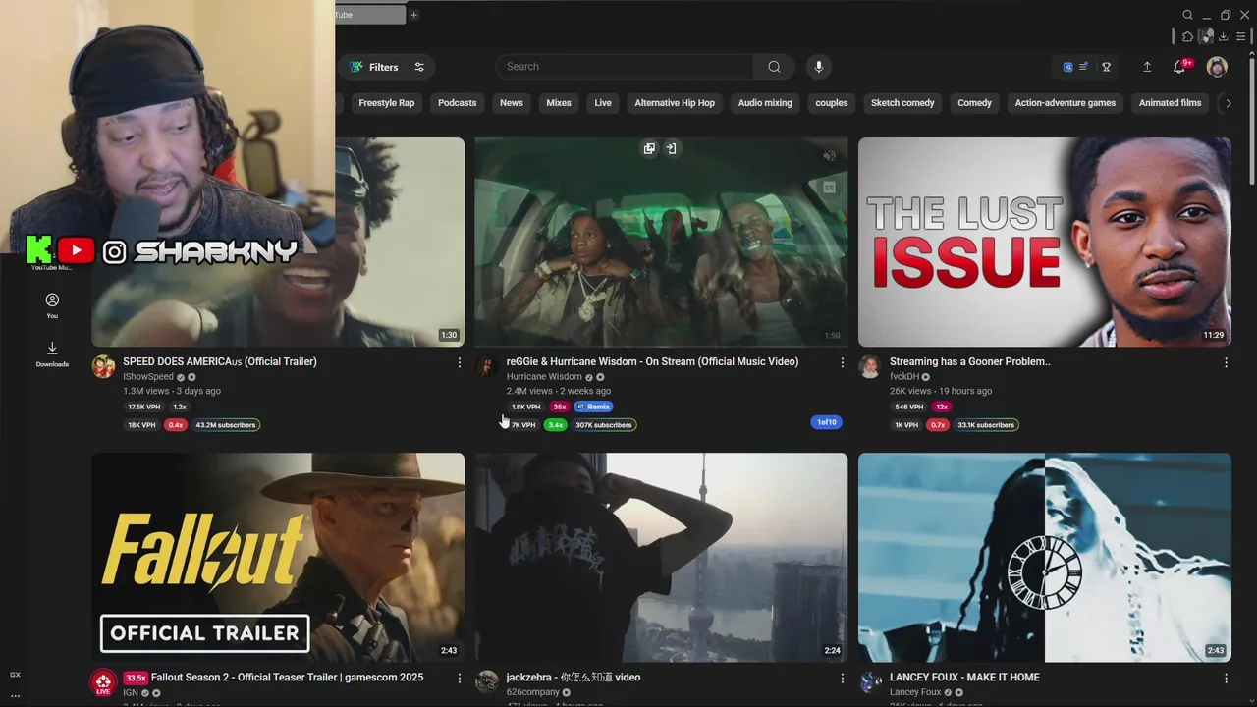
Task: Open more options for On Stream music video
Action: click(x=842, y=362)
